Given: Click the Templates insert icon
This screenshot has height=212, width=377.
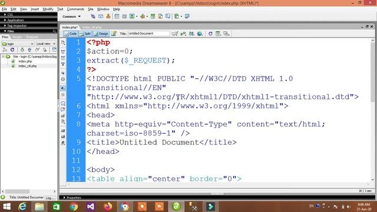Looking at the screenshot, I should [x=177, y=16].
